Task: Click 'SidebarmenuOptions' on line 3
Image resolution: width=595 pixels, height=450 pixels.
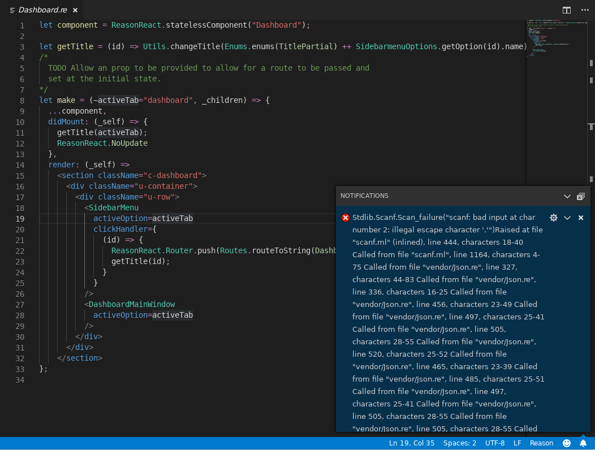Action: click(396, 46)
